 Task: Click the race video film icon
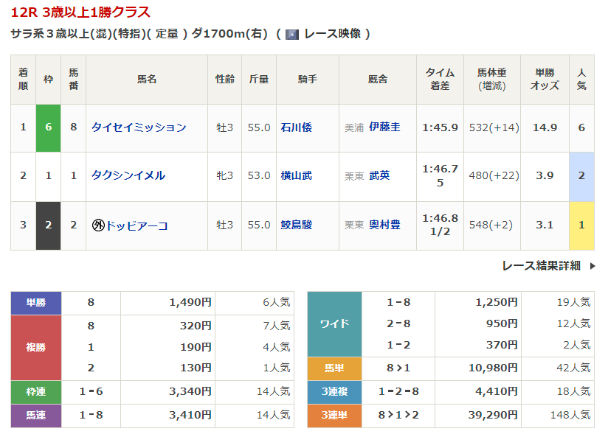291,34
